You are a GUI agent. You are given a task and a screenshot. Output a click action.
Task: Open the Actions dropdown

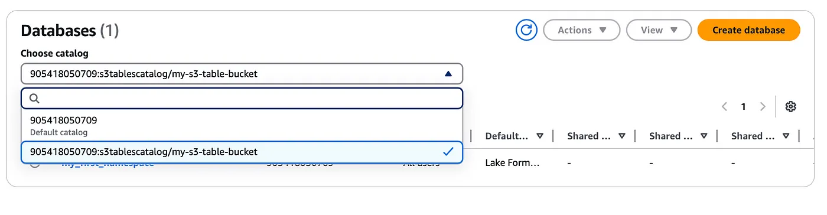[x=581, y=30]
